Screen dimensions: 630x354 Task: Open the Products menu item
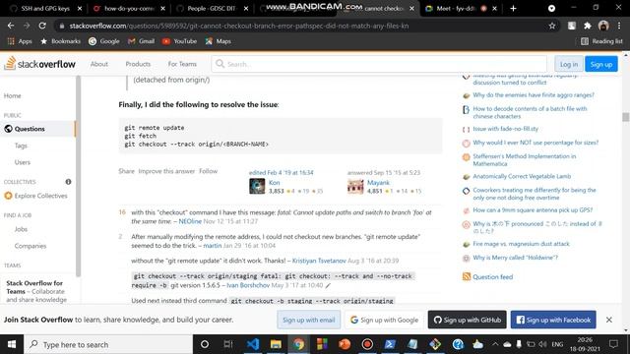(x=138, y=64)
